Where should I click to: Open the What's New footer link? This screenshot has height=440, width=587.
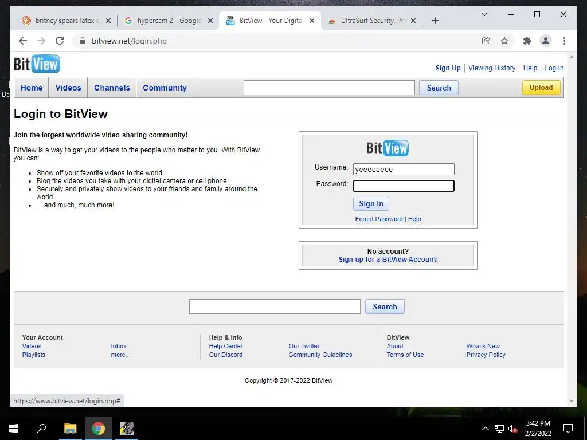click(x=483, y=346)
